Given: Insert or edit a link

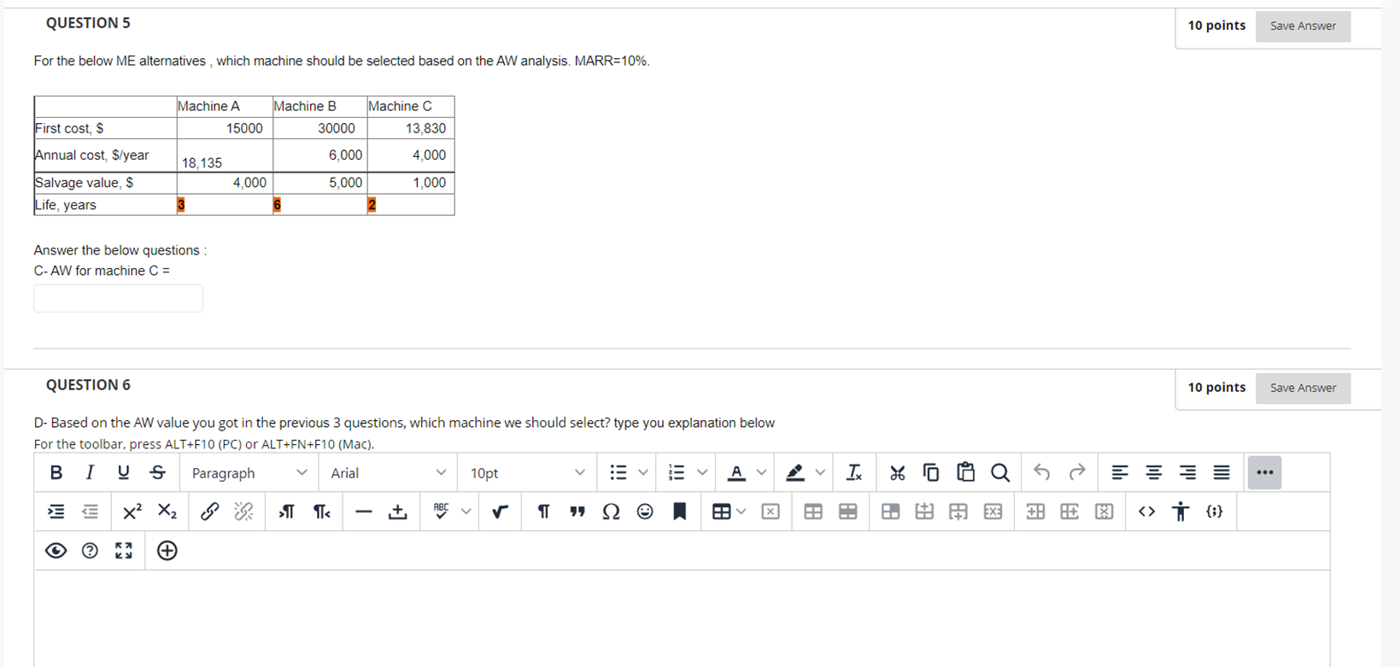Looking at the screenshot, I should pyautogui.click(x=209, y=512).
